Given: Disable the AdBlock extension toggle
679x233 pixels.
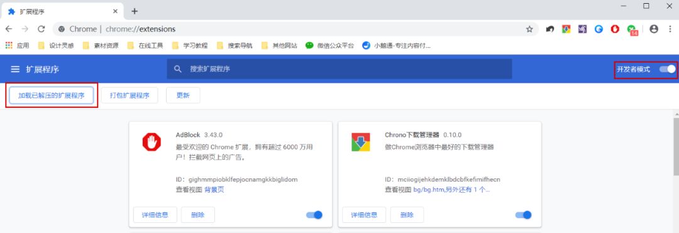Looking at the screenshot, I should tap(314, 215).
